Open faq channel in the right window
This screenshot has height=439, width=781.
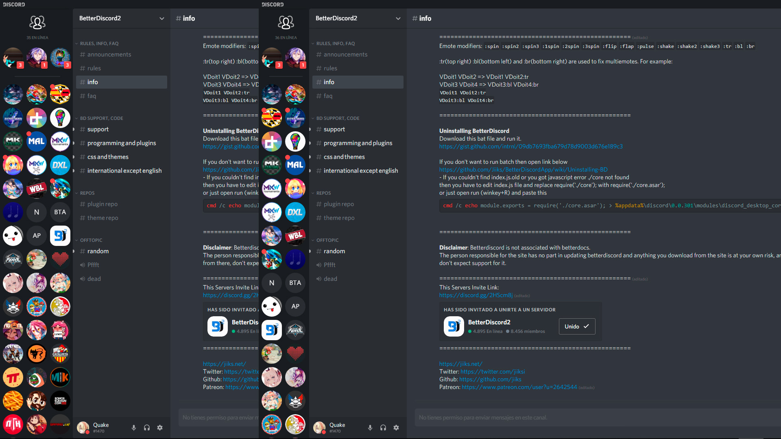click(328, 96)
